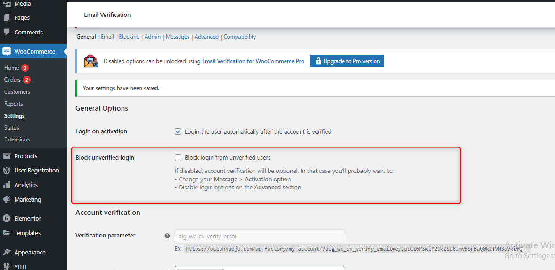The height and width of the screenshot is (270, 555).
Task: Open the Appearance menu label
Action: point(30,252)
